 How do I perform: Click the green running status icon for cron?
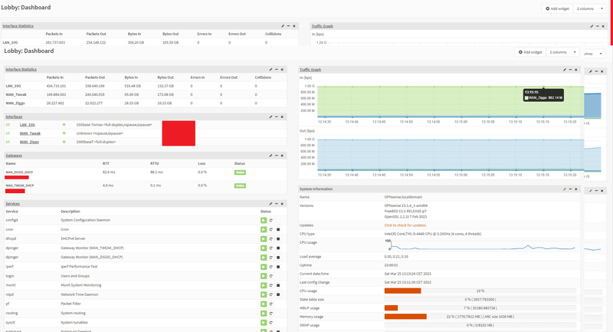pyautogui.click(x=264, y=229)
